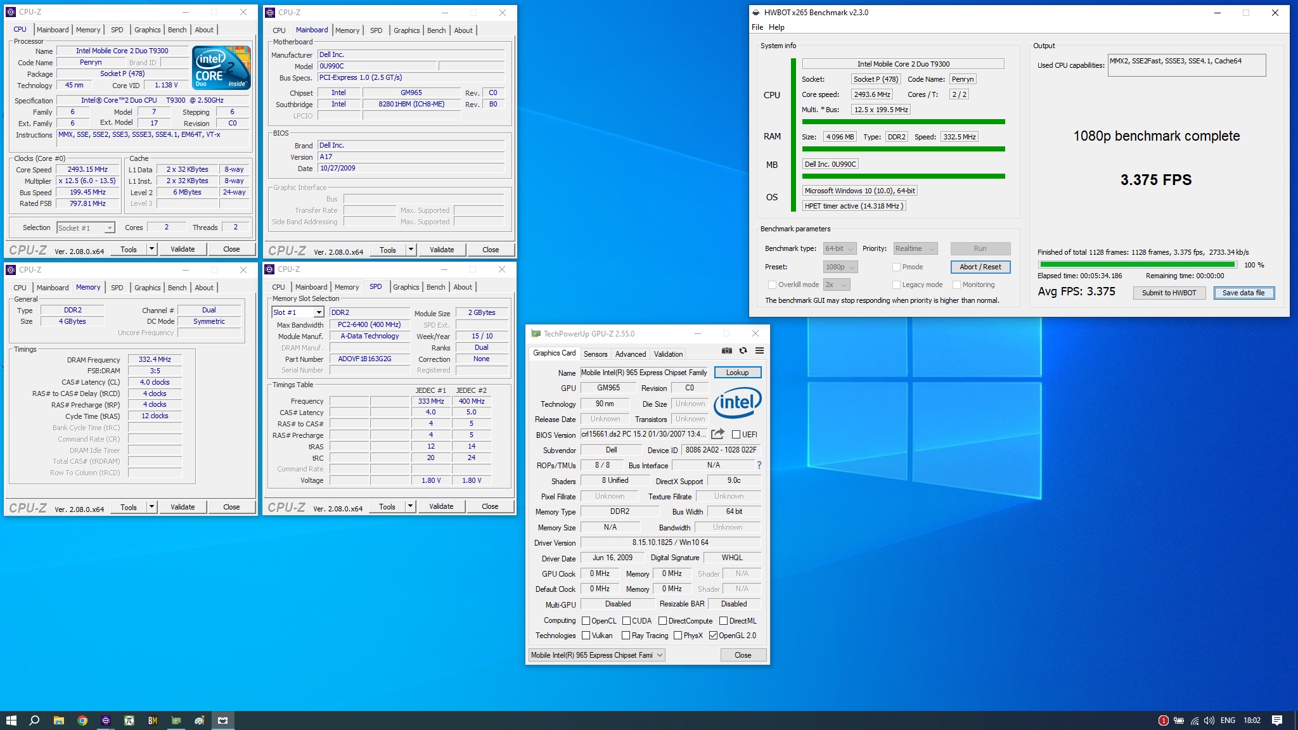Toggle the OpenCL checkbox in GPU-Z
This screenshot has height=730, width=1298.
pyautogui.click(x=586, y=620)
